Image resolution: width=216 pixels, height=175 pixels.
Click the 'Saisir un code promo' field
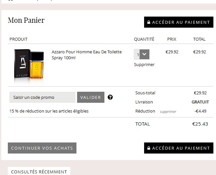click(x=42, y=97)
